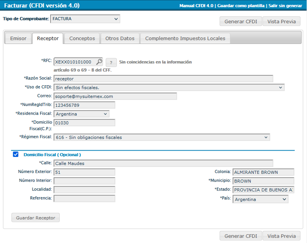Open the País dropdown

tap(260, 199)
